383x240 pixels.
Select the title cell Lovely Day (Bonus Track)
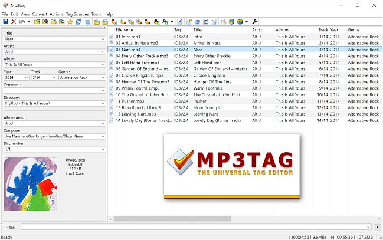(x=217, y=121)
